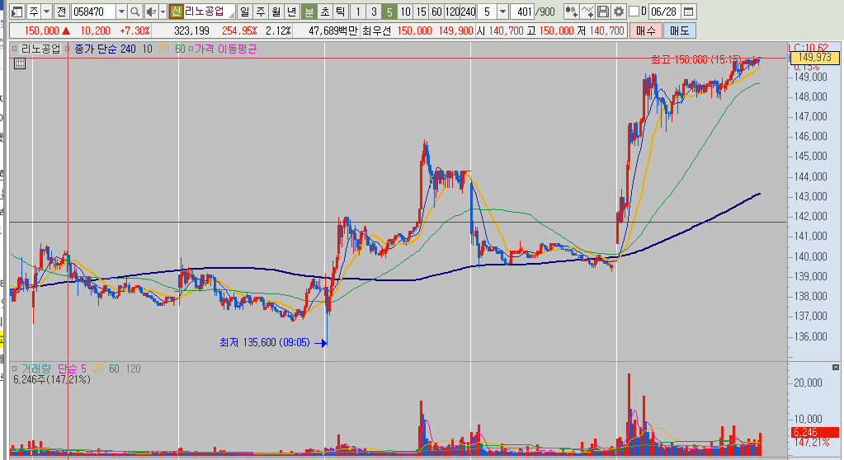
Task: Set interval to 60 minutes
Action: pyautogui.click(x=436, y=12)
